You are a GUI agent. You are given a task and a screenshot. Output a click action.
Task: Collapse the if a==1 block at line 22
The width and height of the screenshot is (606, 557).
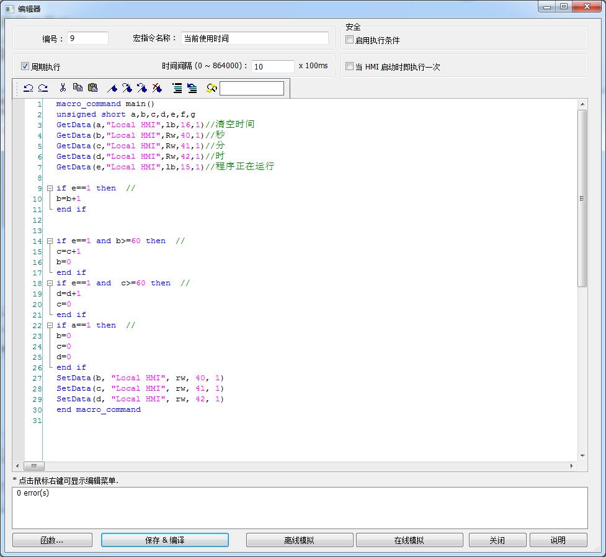50,325
